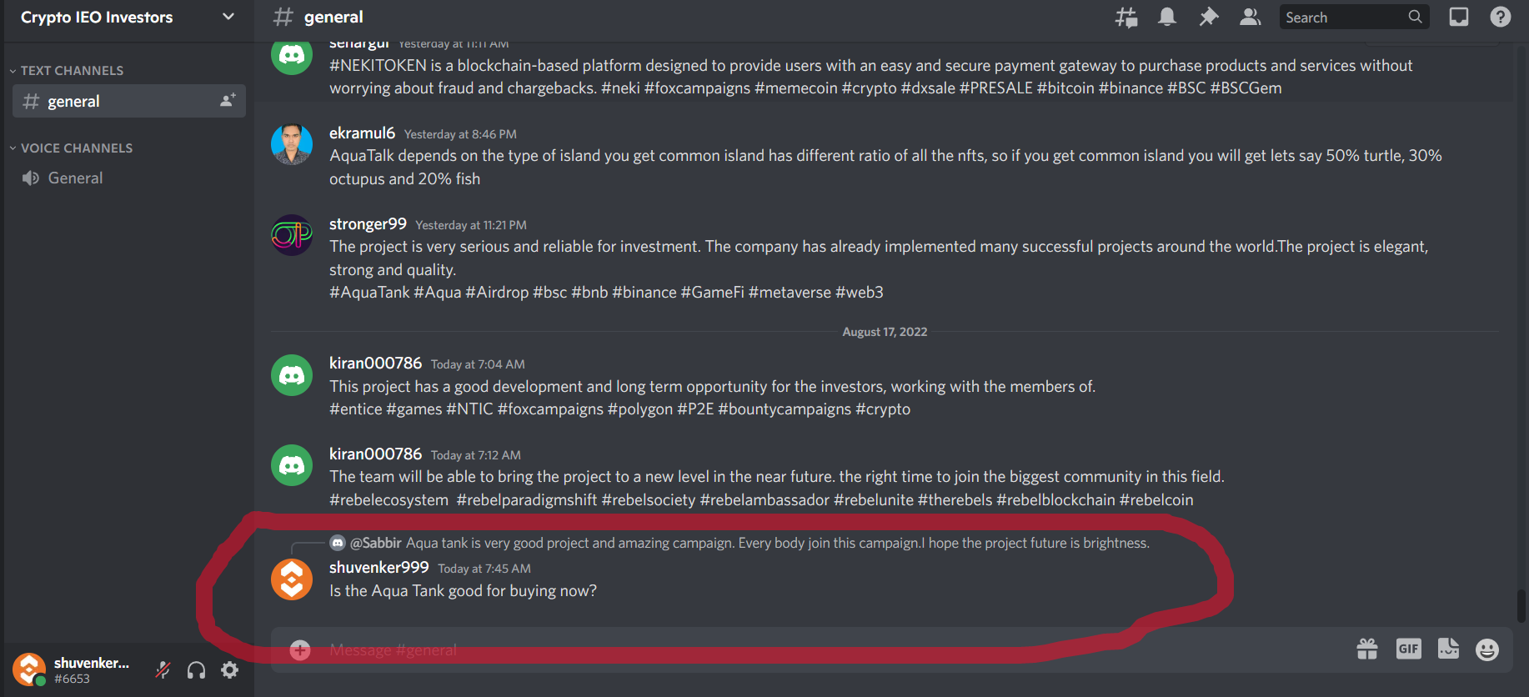
Task: Open the GIF picker
Action: pyautogui.click(x=1408, y=649)
